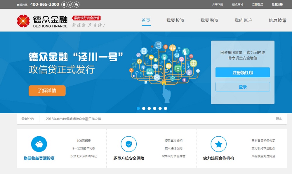
Task: Open APP下载 link
Action: [x=218, y=4]
